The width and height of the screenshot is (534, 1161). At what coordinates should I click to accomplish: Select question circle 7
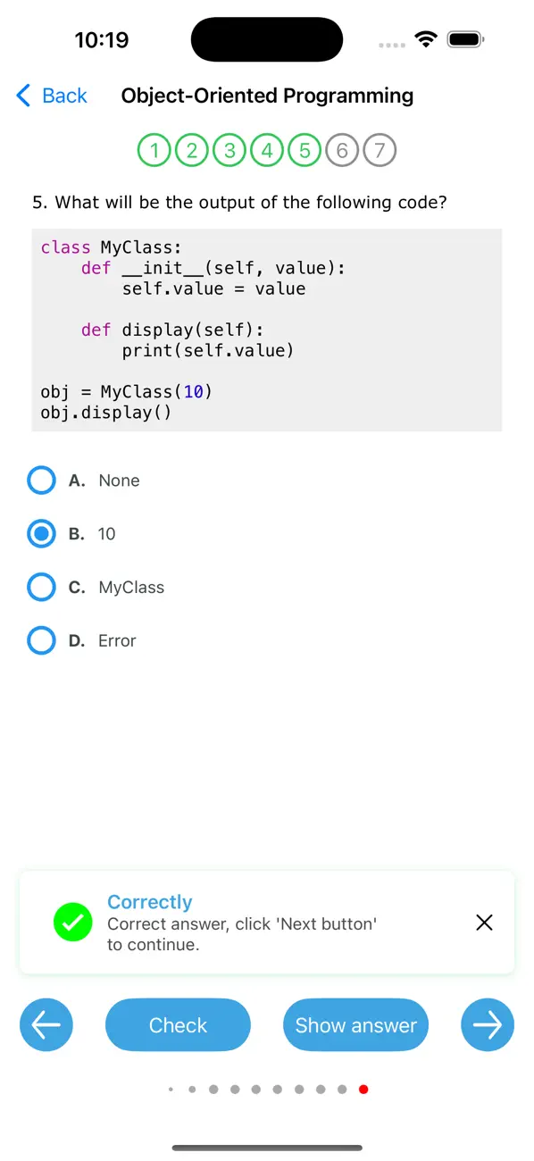tap(380, 150)
